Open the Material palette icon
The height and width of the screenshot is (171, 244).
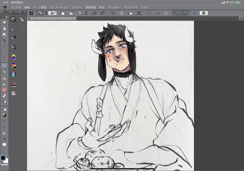[22, 19]
